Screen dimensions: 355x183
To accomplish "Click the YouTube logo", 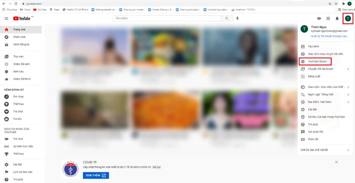I will tap(22, 19).
